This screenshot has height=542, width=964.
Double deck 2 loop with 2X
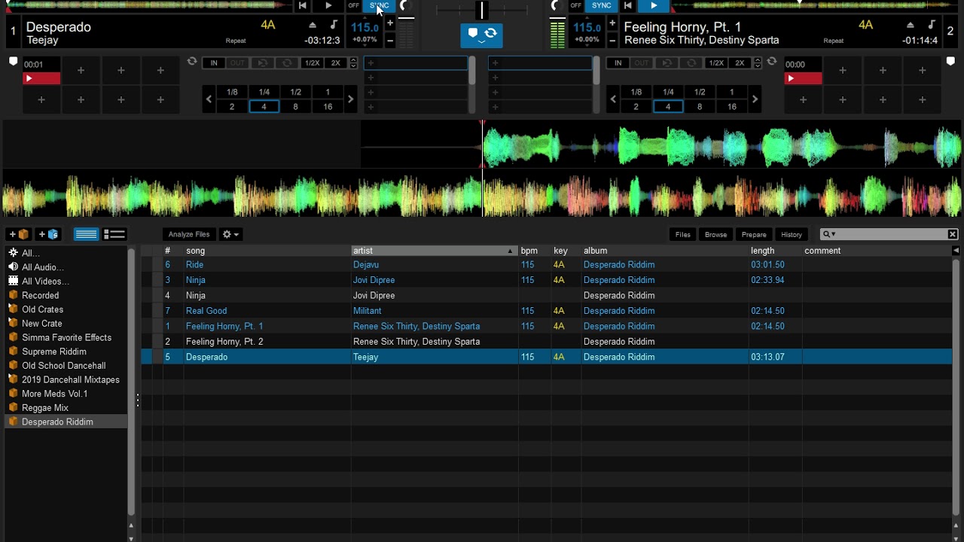(x=740, y=63)
